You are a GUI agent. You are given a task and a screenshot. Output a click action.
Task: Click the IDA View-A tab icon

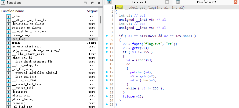point(109,2)
